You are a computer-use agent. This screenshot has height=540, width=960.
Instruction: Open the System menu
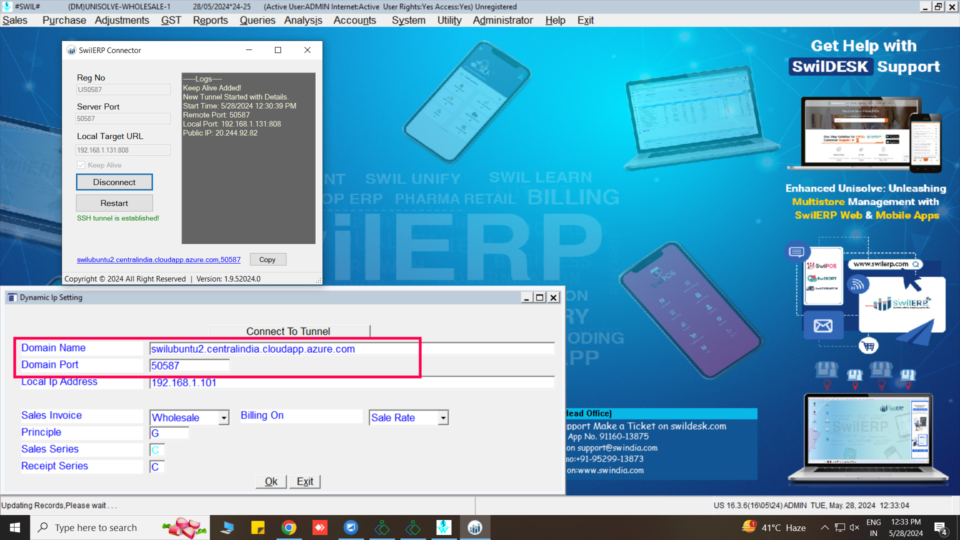coord(408,20)
